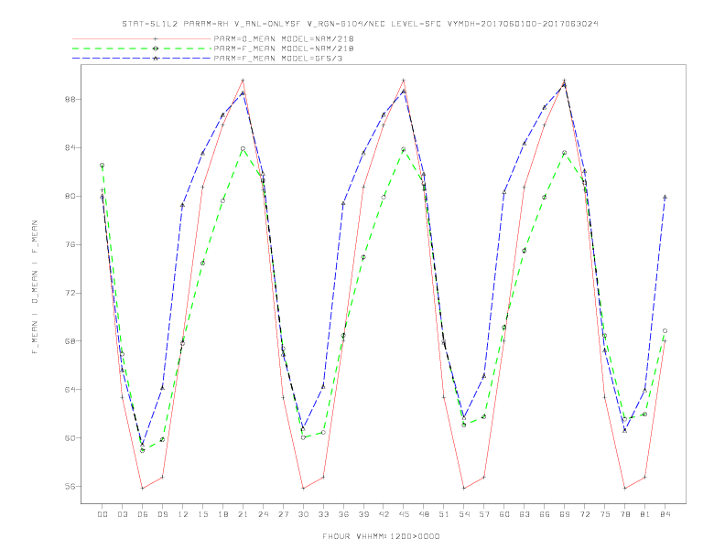Click the x-axis tick label 45
Screen dimensions: 725x560
pyautogui.click(x=404, y=514)
